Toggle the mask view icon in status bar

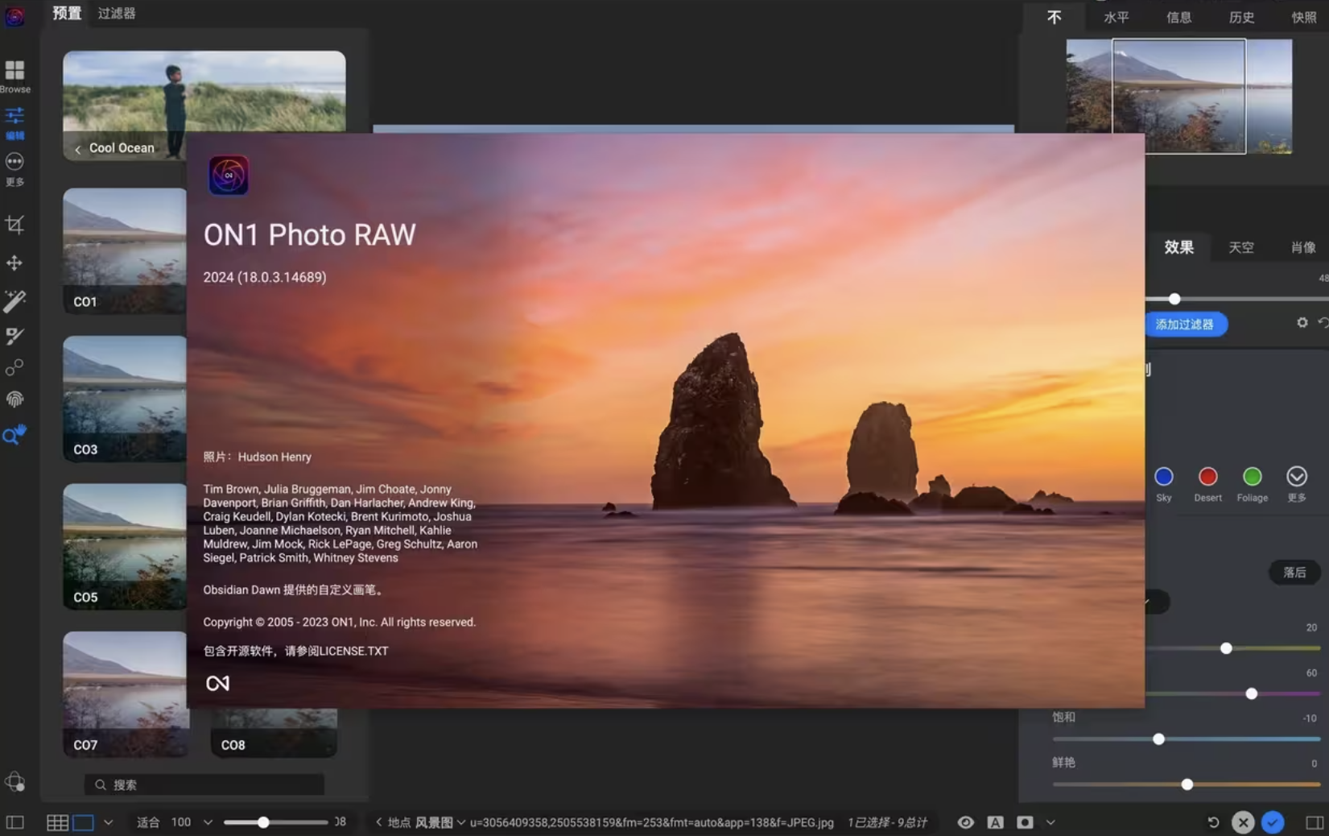click(x=1025, y=822)
